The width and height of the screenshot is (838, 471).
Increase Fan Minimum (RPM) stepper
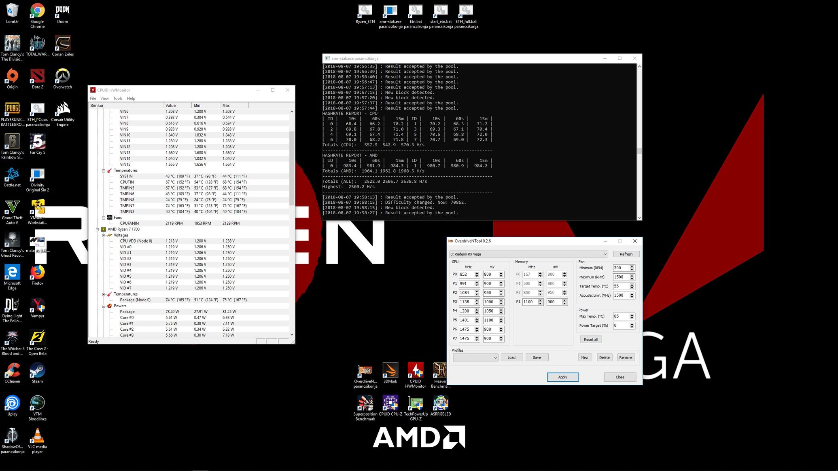click(x=632, y=266)
